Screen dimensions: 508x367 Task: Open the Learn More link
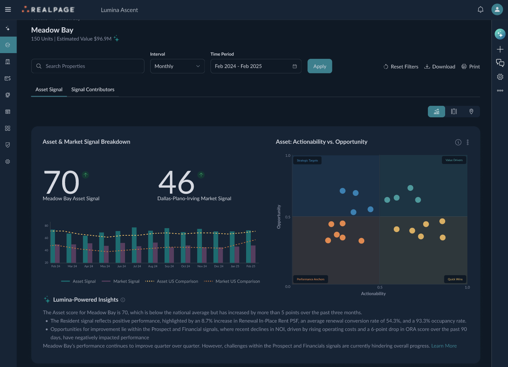[x=444, y=346]
